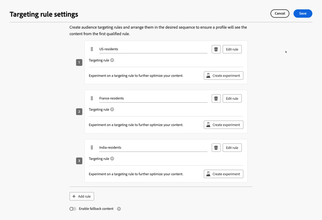This screenshot has height=220, width=322.
Task: Create experiment for the India-residents rule
Action: (x=223, y=174)
